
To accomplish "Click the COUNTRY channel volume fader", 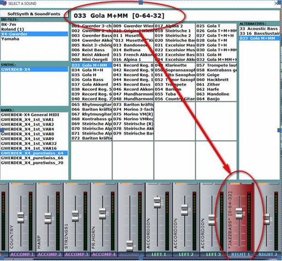I will (x=21, y=217).
